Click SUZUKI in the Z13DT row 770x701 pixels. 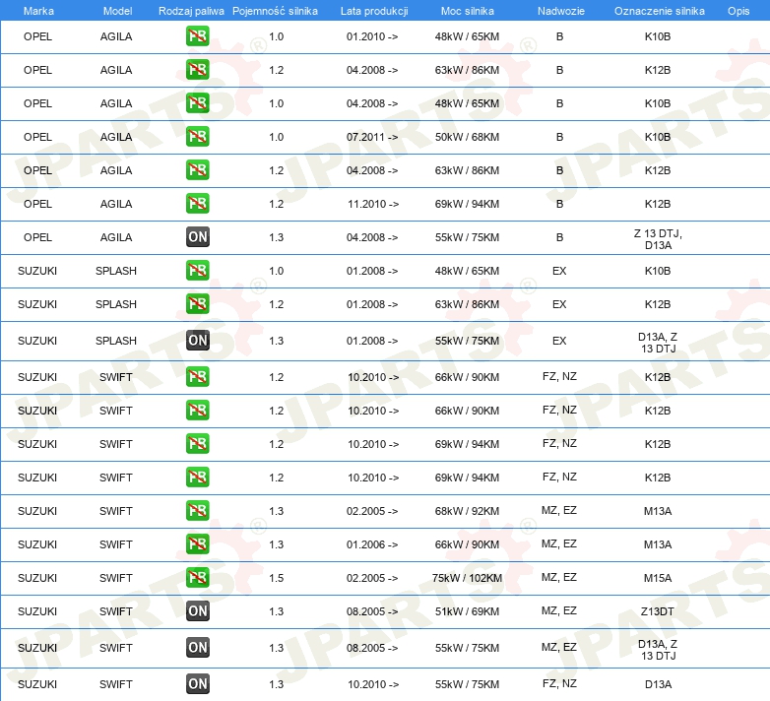[37, 611]
